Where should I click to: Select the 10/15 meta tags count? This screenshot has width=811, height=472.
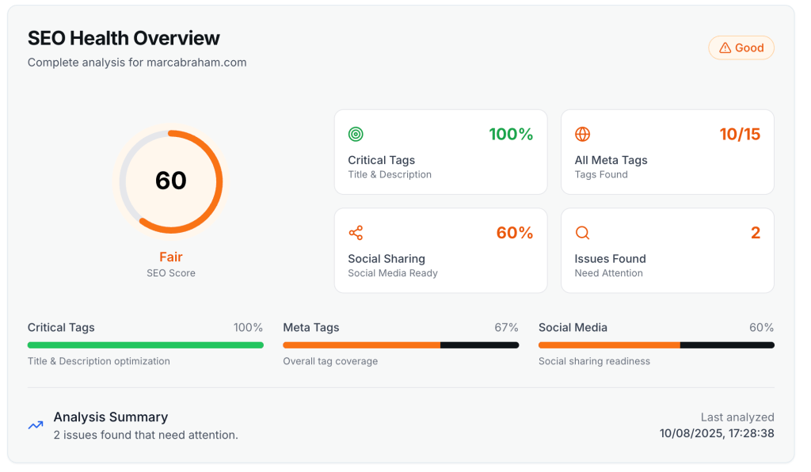739,135
